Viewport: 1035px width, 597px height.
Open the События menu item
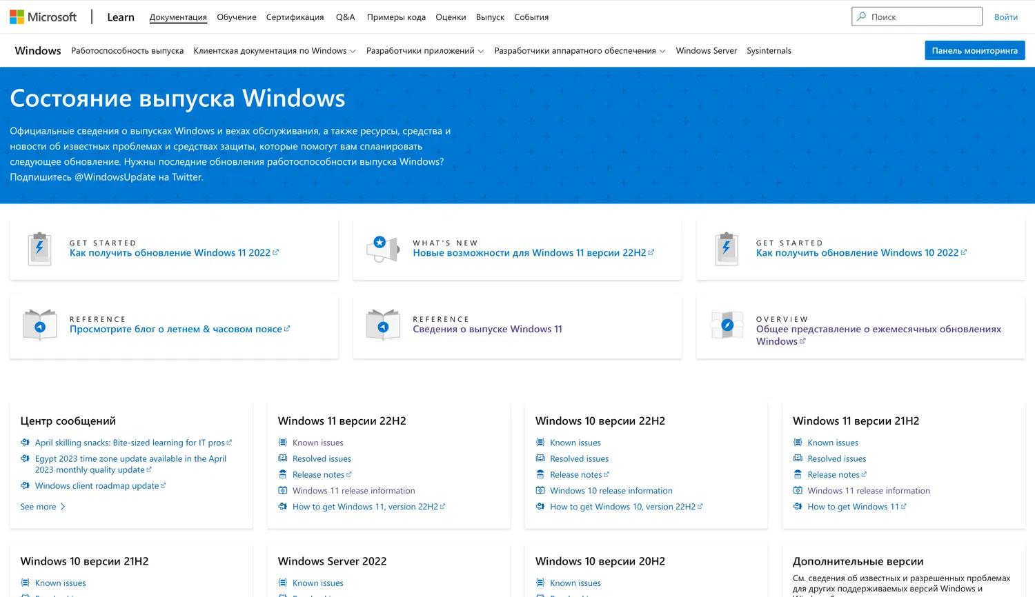click(x=531, y=17)
